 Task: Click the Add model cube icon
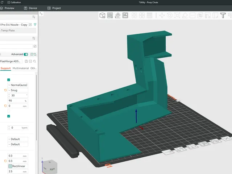(102, 15)
